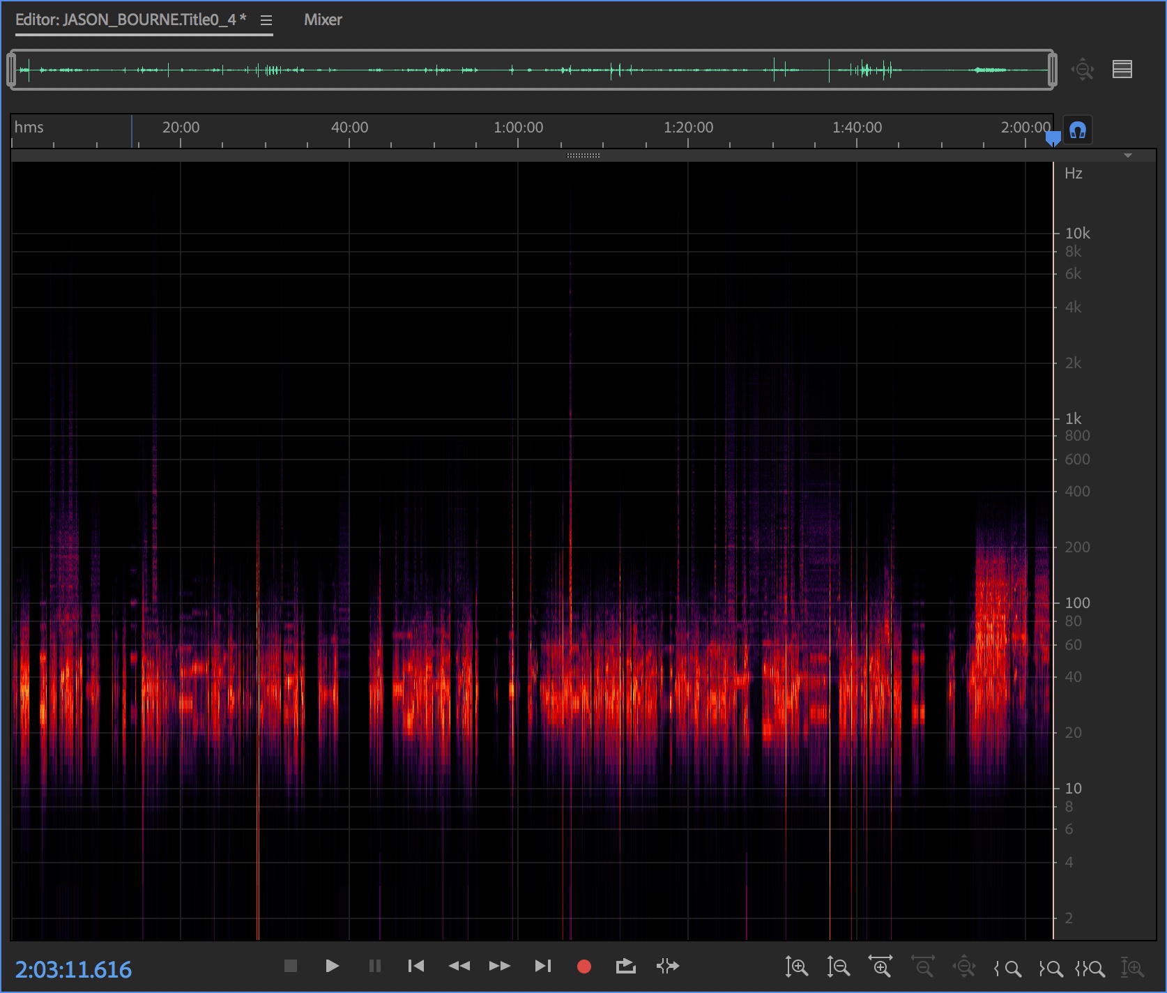Zoom in time icon

point(880,967)
